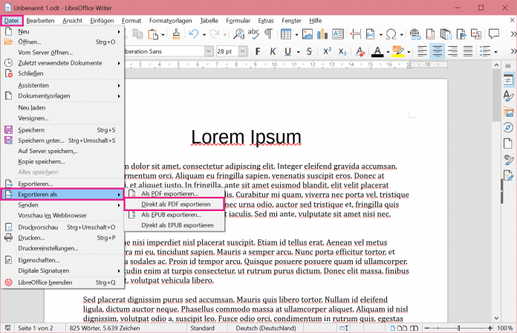Toggle Strikethrough formatting

[x=309, y=51]
